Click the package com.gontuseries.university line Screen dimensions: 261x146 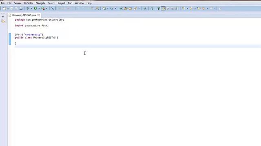(x=40, y=20)
